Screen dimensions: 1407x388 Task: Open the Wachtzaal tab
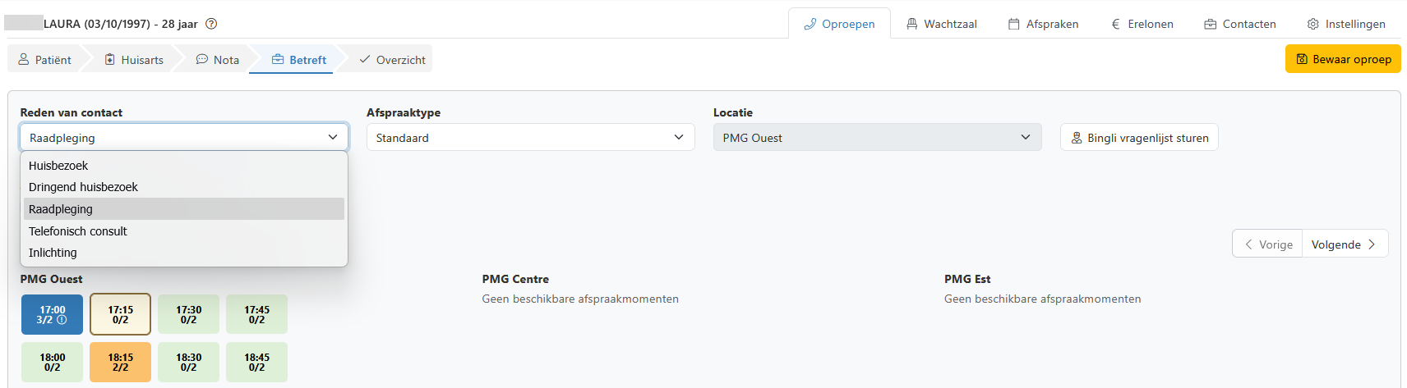click(942, 24)
